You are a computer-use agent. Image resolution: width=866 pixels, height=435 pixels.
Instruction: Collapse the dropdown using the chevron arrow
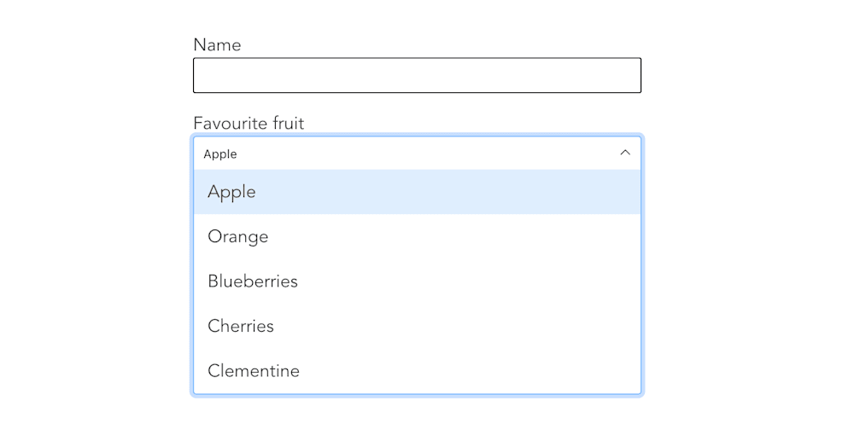point(624,153)
